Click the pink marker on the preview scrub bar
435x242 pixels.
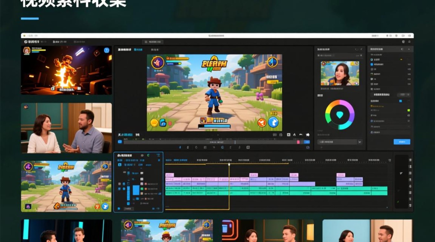(298, 142)
